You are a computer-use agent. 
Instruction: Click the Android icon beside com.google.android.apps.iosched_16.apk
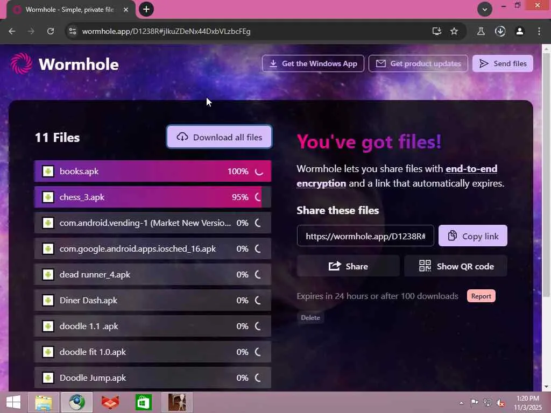pos(48,248)
